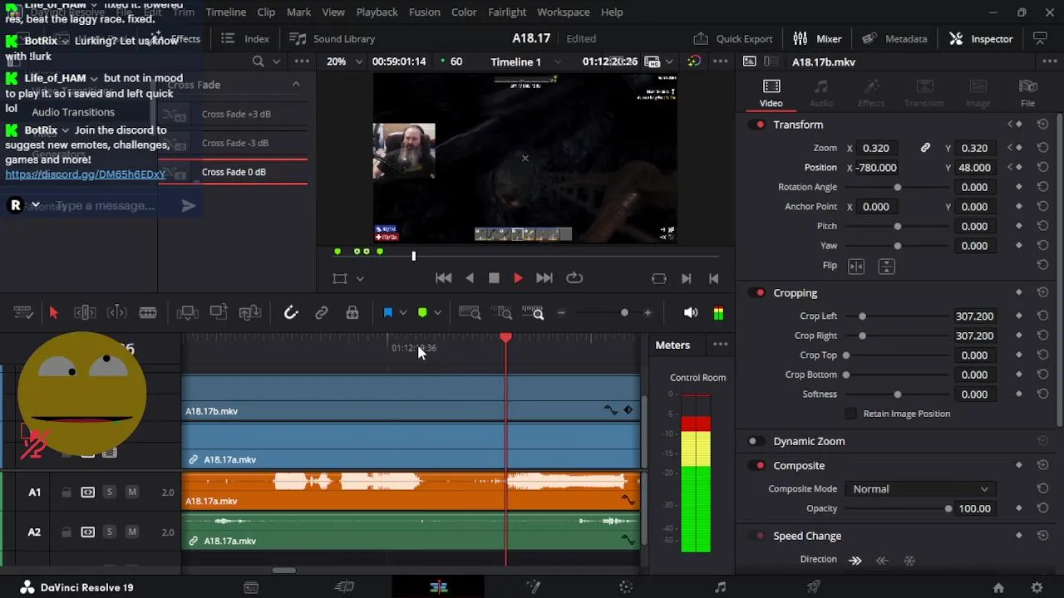Image resolution: width=1064 pixels, height=598 pixels.
Task: Toggle Loop playback in viewer
Action: point(574,278)
